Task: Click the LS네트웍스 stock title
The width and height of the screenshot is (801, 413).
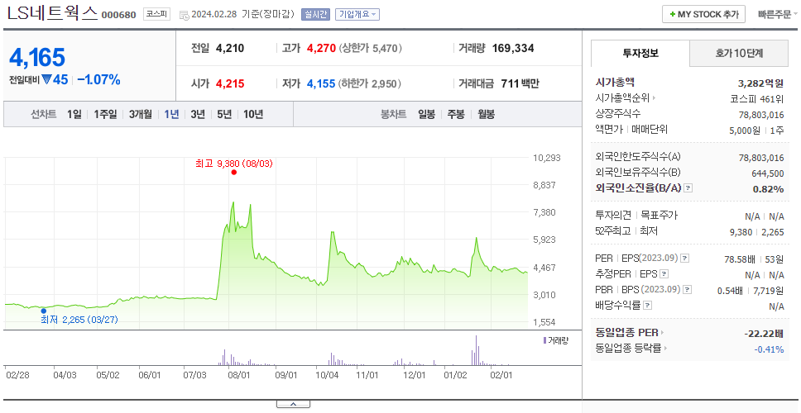Action: 52,13
